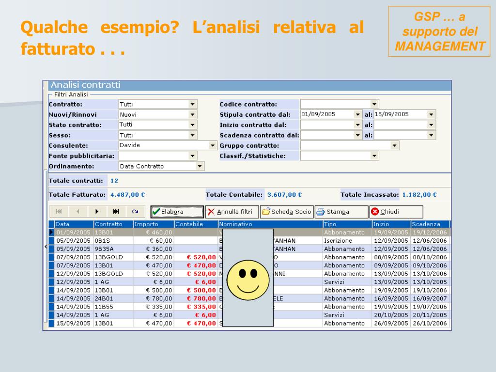The image size is (496, 372).
Task: Click the 15/09/2005 date row cell
Action: [x=74, y=323]
